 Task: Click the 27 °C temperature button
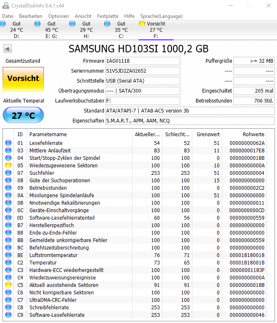pyautogui.click(x=23, y=115)
